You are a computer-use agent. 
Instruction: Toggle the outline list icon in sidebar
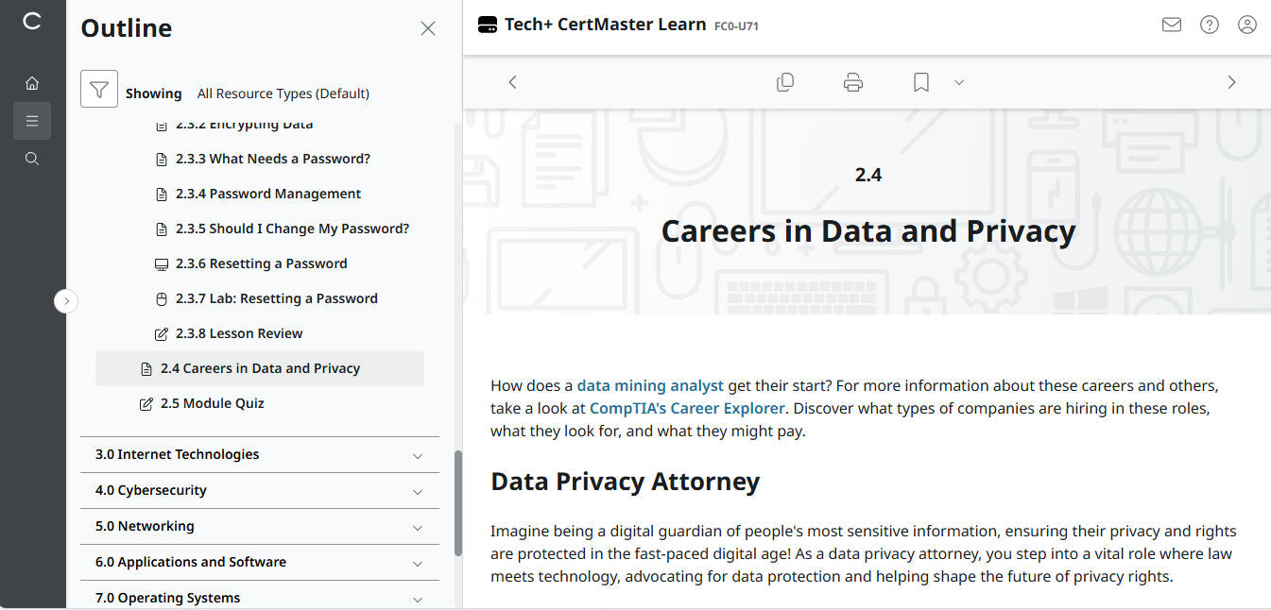pyautogui.click(x=32, y=121)
